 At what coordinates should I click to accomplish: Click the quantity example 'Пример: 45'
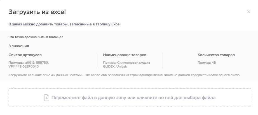tap(207, 63)
